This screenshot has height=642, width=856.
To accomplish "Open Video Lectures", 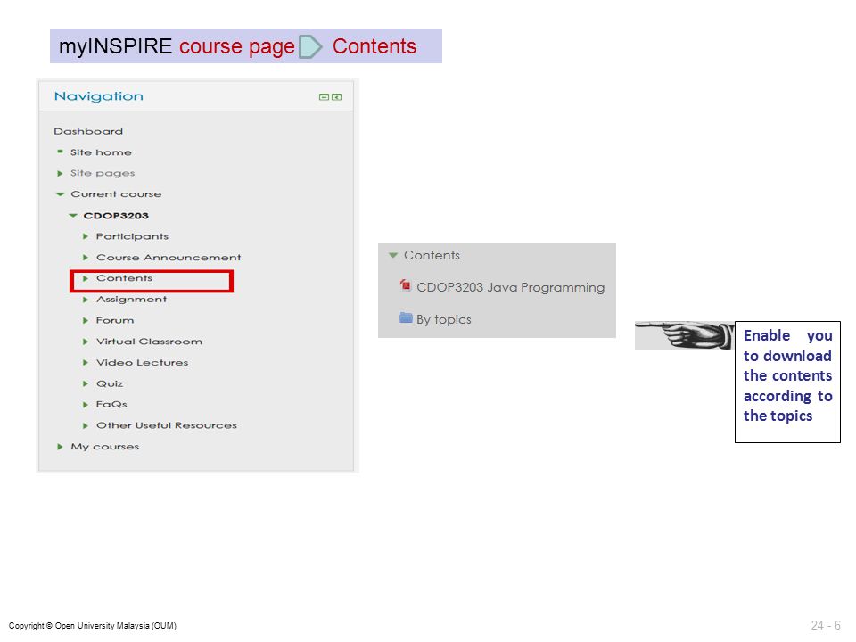I will click(142, 363).
